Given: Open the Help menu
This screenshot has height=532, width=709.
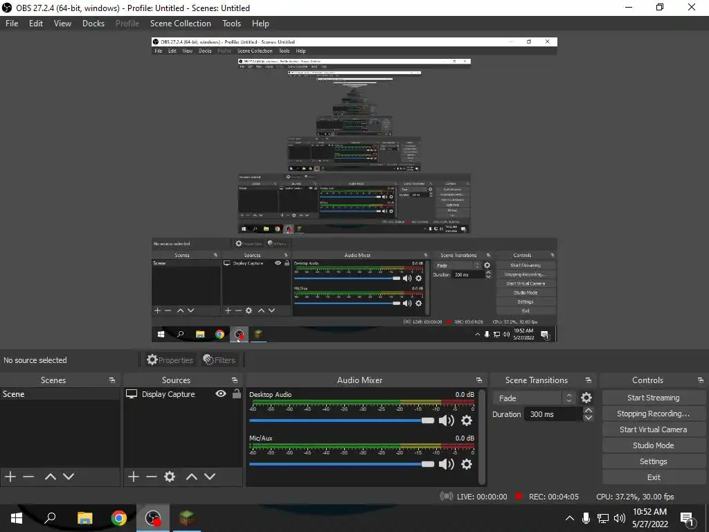Looking at the screenshot, I should pos(260,24).
